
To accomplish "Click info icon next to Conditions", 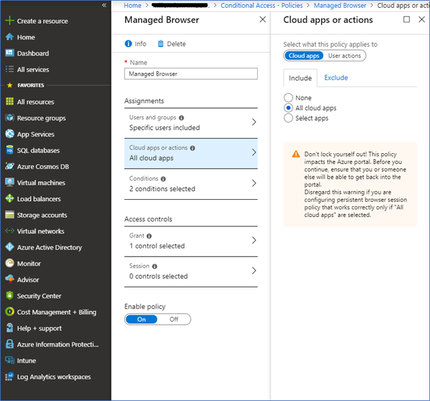I will tap(163, 179).
